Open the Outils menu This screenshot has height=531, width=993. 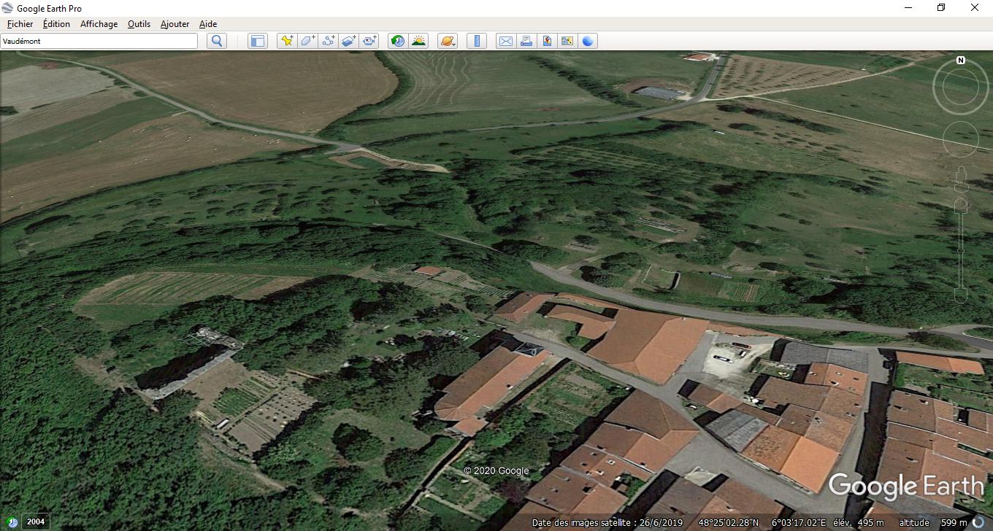pos(139,24)
